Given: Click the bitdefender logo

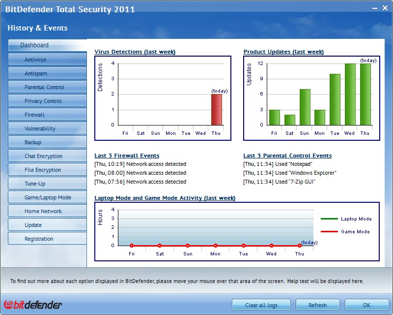Looking at the screenshot, I should click(x=33, y=305).
